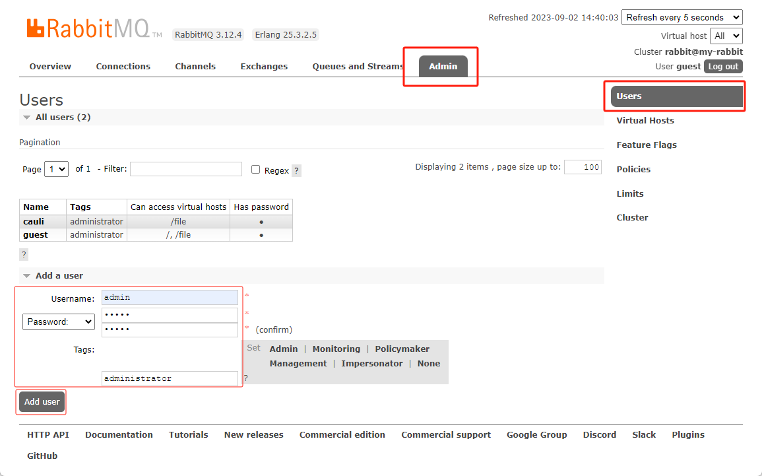Click the Log out button
762x476 pixels.
(x=723, y=67)
